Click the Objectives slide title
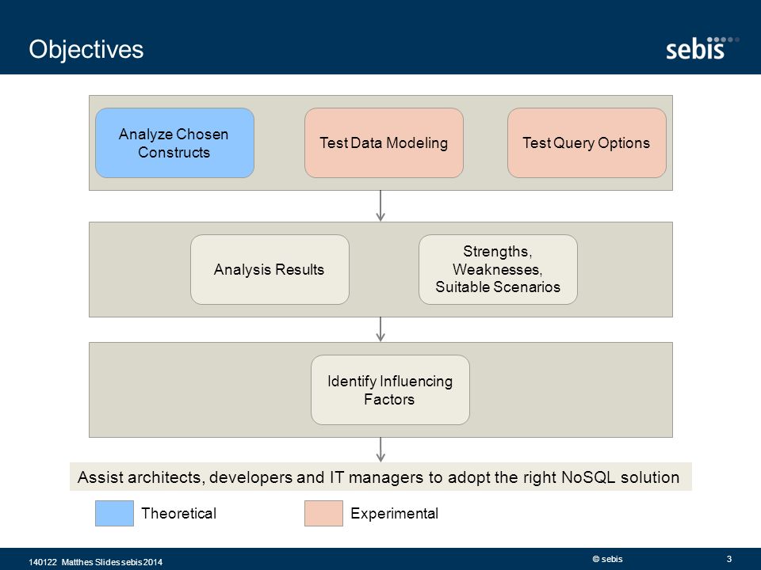Screen dimensions: 761x570 [x=86, y=49]
